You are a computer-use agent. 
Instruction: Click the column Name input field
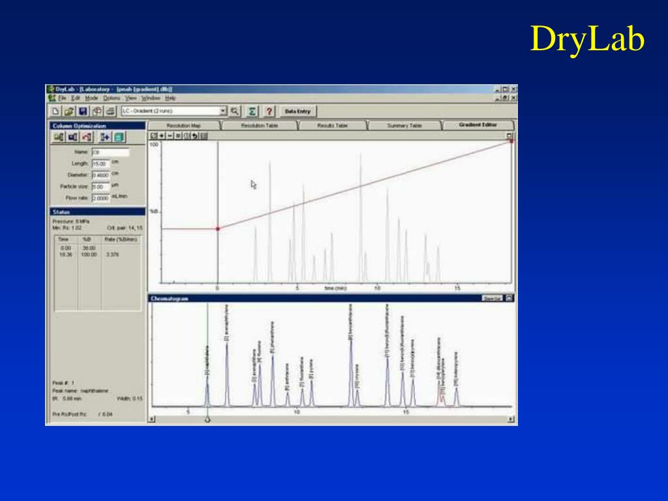point(110,152)
